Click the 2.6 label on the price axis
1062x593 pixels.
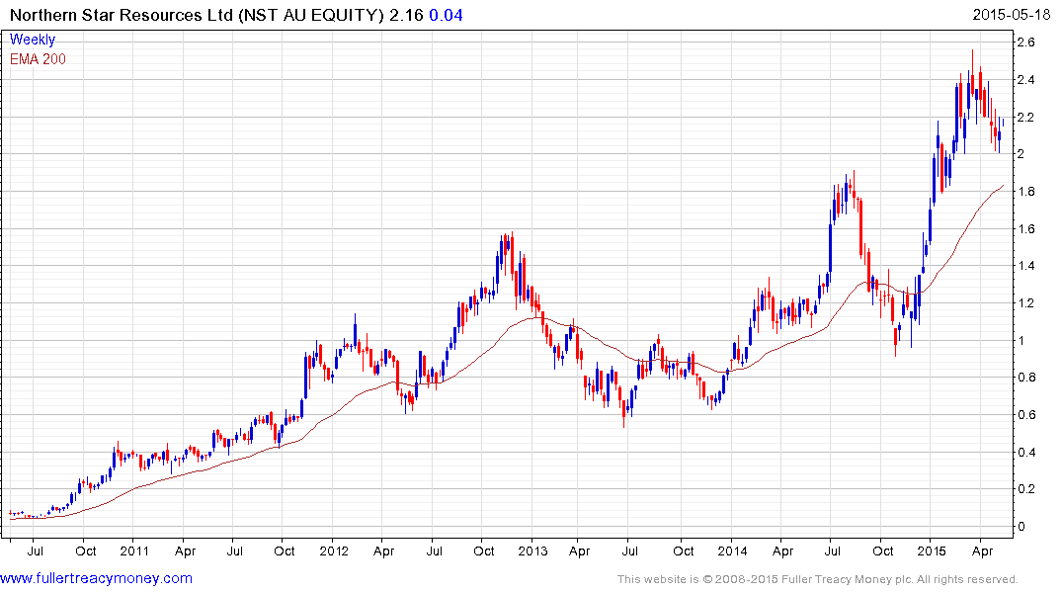pos(1025,42)
